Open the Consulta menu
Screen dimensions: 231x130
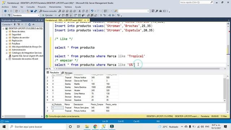[x=30, y=7]
